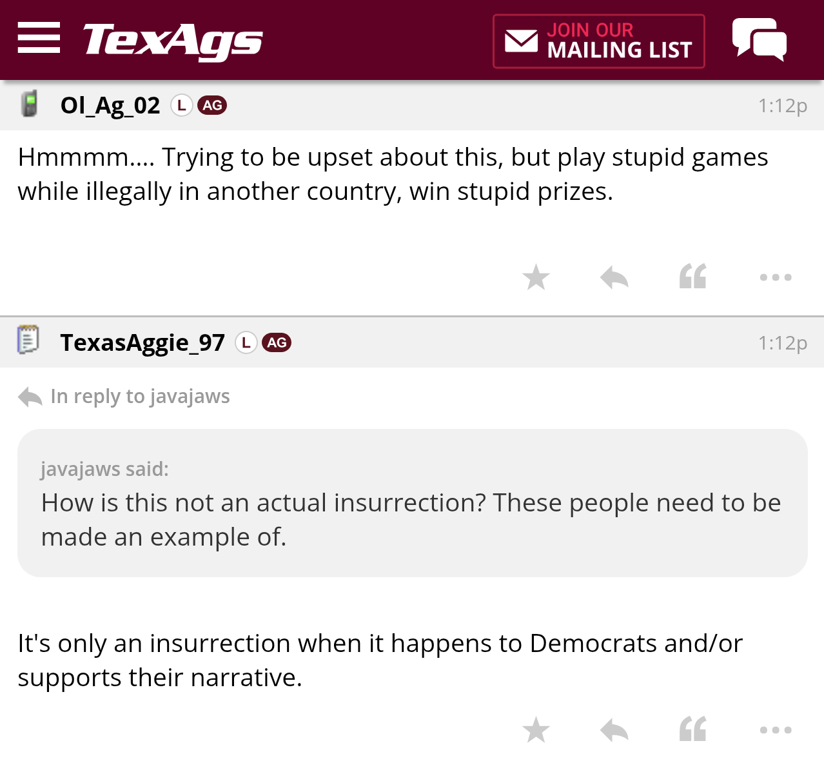Follow the 'In reply to javajaws' link

pos(140,396)
